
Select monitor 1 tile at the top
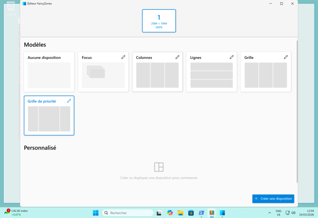159,21
